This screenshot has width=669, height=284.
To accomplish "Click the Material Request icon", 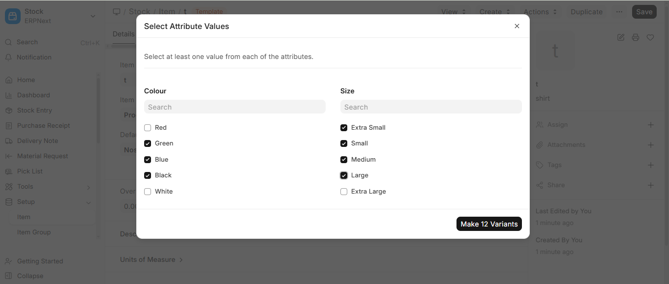I will 8,156.
